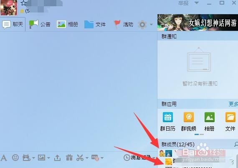Expand dropdown arrow beside 举报

pos(197,3)
